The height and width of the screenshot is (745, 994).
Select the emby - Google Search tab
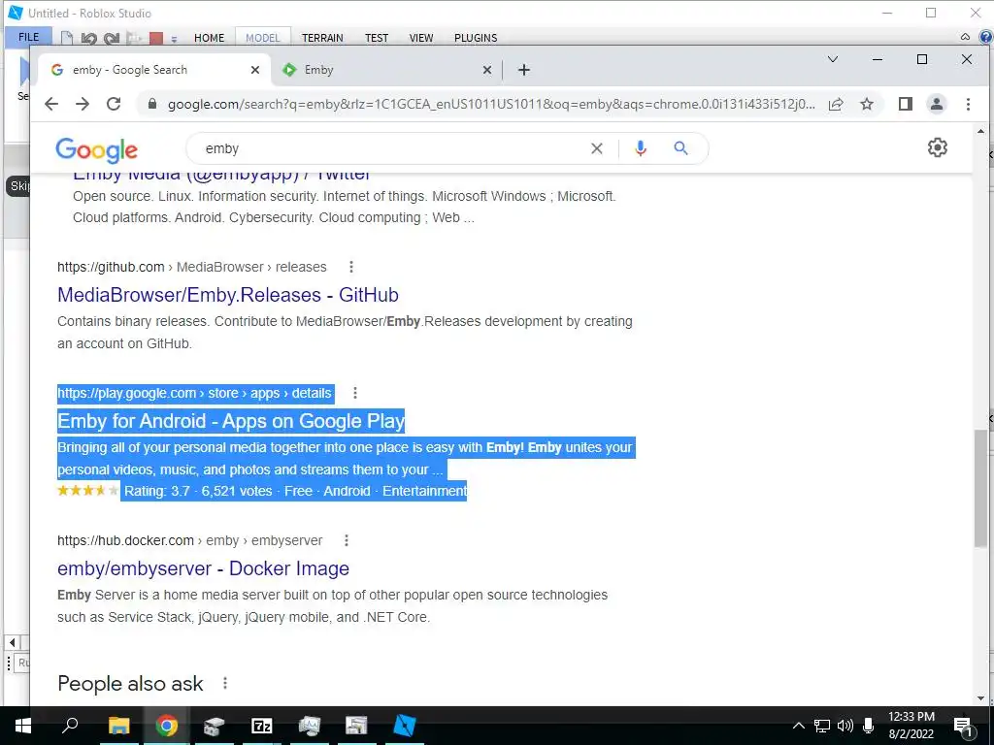click(152, 70)
